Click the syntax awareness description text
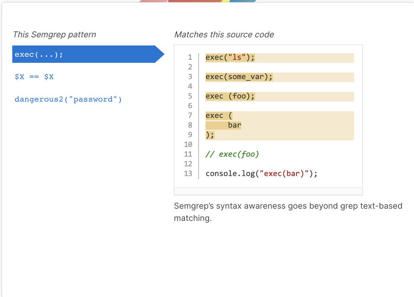414x297 pixels. [288, 212]
